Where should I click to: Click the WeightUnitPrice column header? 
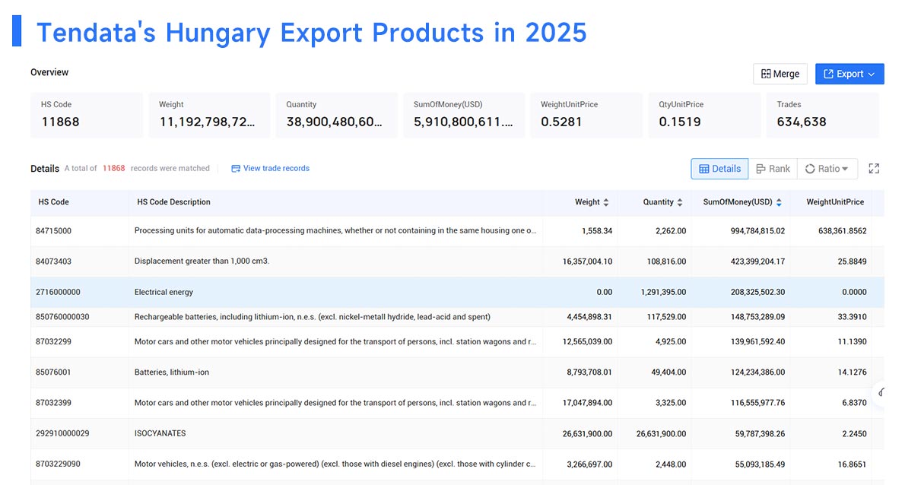point(834,202)
